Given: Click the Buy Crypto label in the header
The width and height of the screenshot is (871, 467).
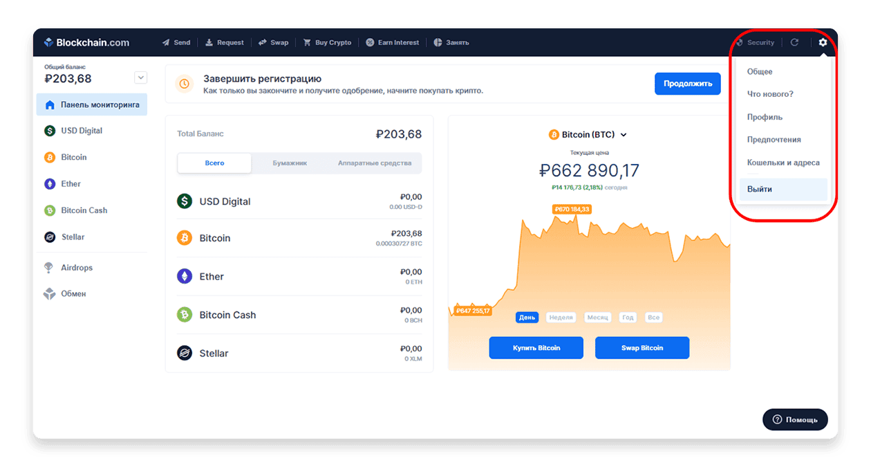Looking at the screenshot, I should tap(333, 43).
